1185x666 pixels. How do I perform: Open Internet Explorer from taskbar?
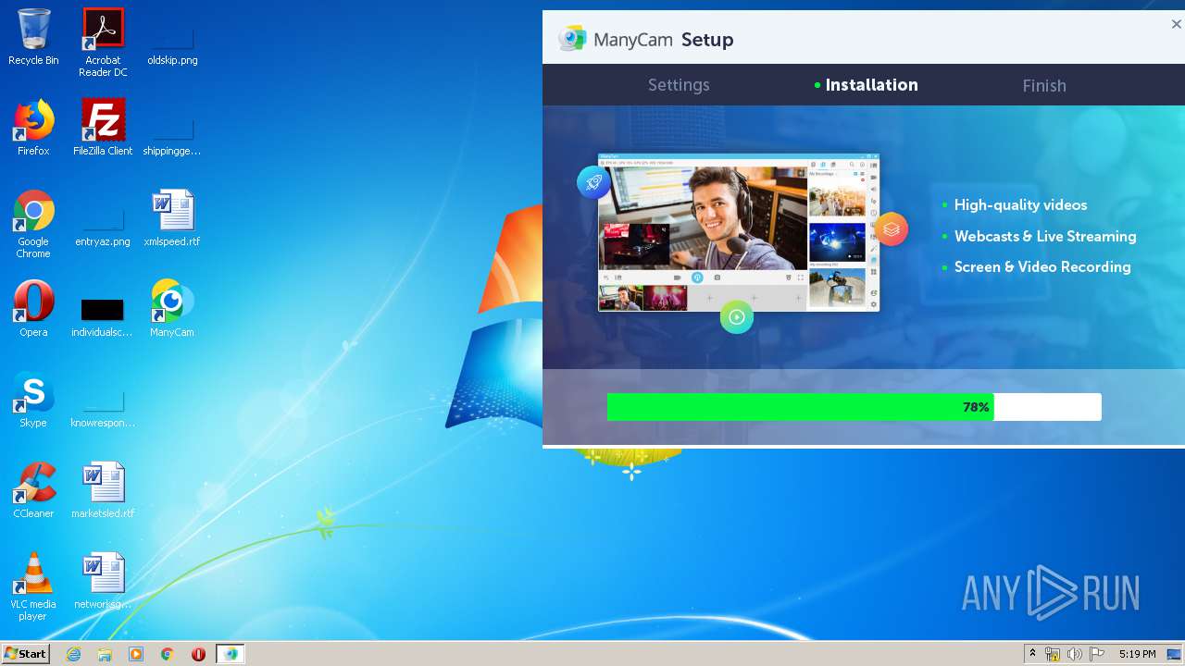[73, 654]
